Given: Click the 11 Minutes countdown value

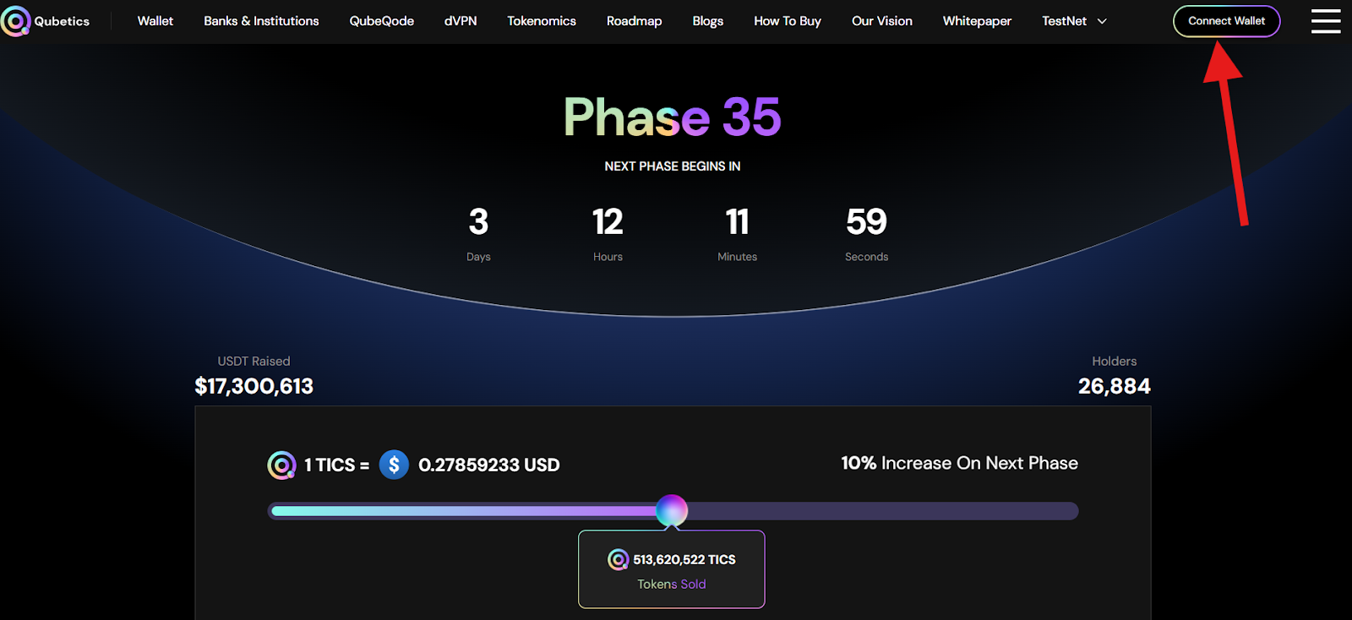Looking at the screenshot, I should point(737,222).
